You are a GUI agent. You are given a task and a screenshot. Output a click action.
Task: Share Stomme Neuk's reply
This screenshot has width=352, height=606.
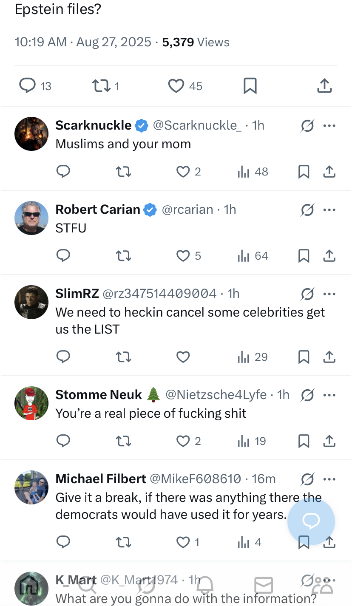(329, 441)
